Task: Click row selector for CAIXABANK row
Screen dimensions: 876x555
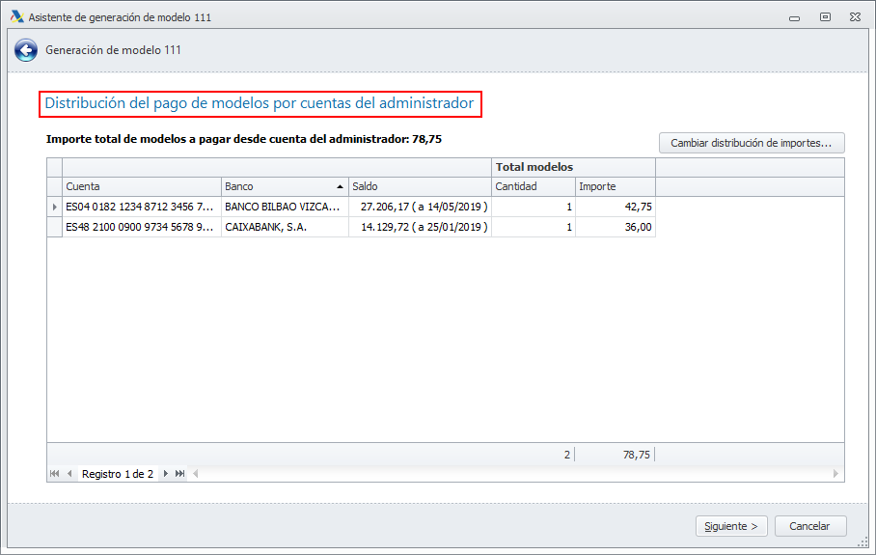Action: pyautogui.click(x=54, y=227)
